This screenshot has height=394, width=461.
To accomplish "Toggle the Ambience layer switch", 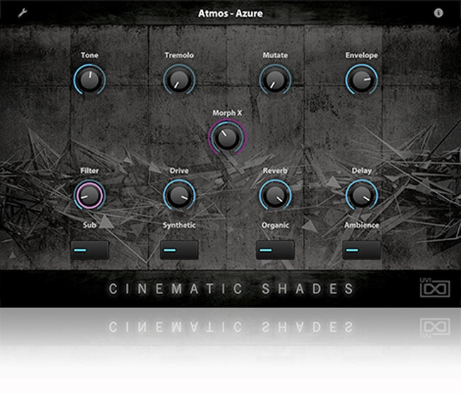I will (362, 250).
